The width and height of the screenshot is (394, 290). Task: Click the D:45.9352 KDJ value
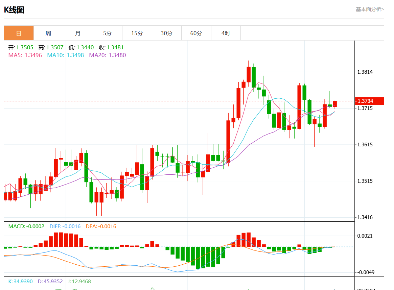(50, 282)
